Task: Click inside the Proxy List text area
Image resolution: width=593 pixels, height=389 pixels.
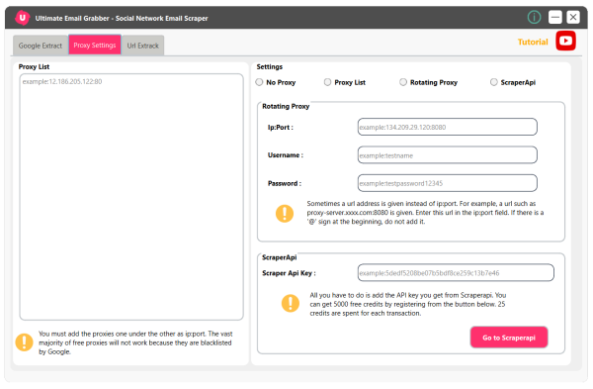Action: coord(131,197)
